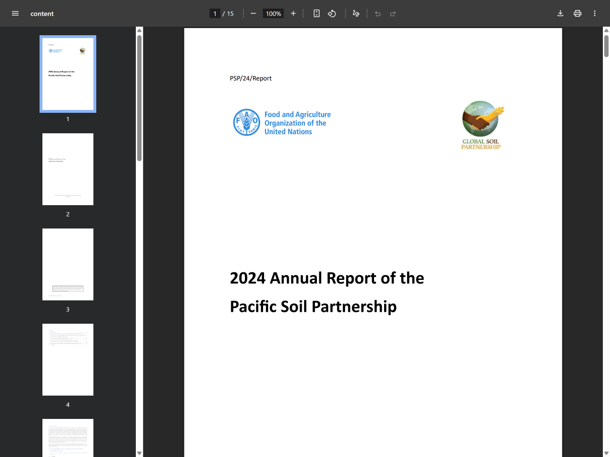Go to page 4 thumbnail
Image resolution: width=610 pixels, height=457 pixels.
68,359
